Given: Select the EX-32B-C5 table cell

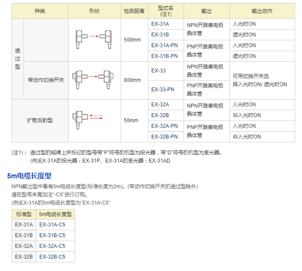Looking at the screenshot, I should point(52,257).
